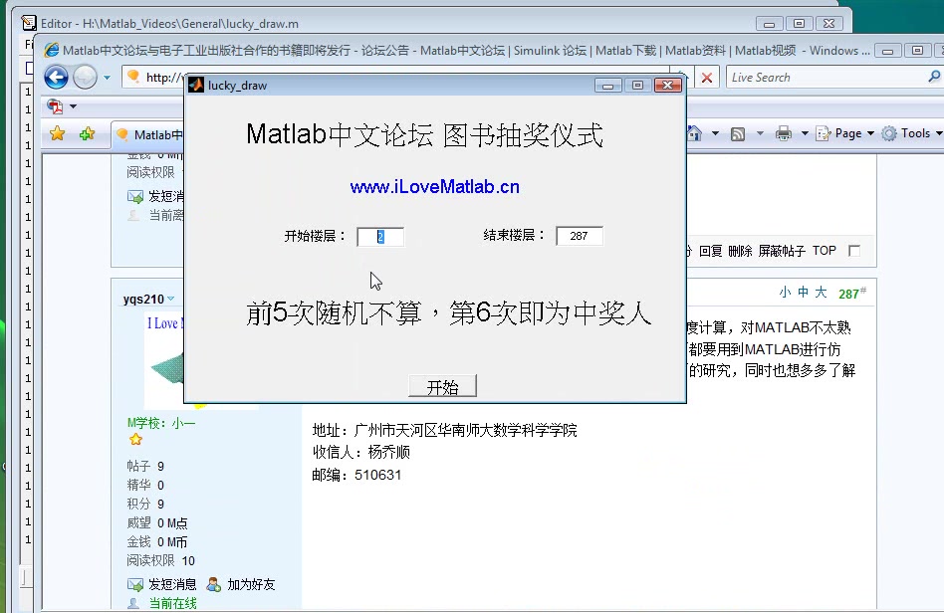
Task: Click the Home icon on the browser toolbar
Action: point(694,133)
